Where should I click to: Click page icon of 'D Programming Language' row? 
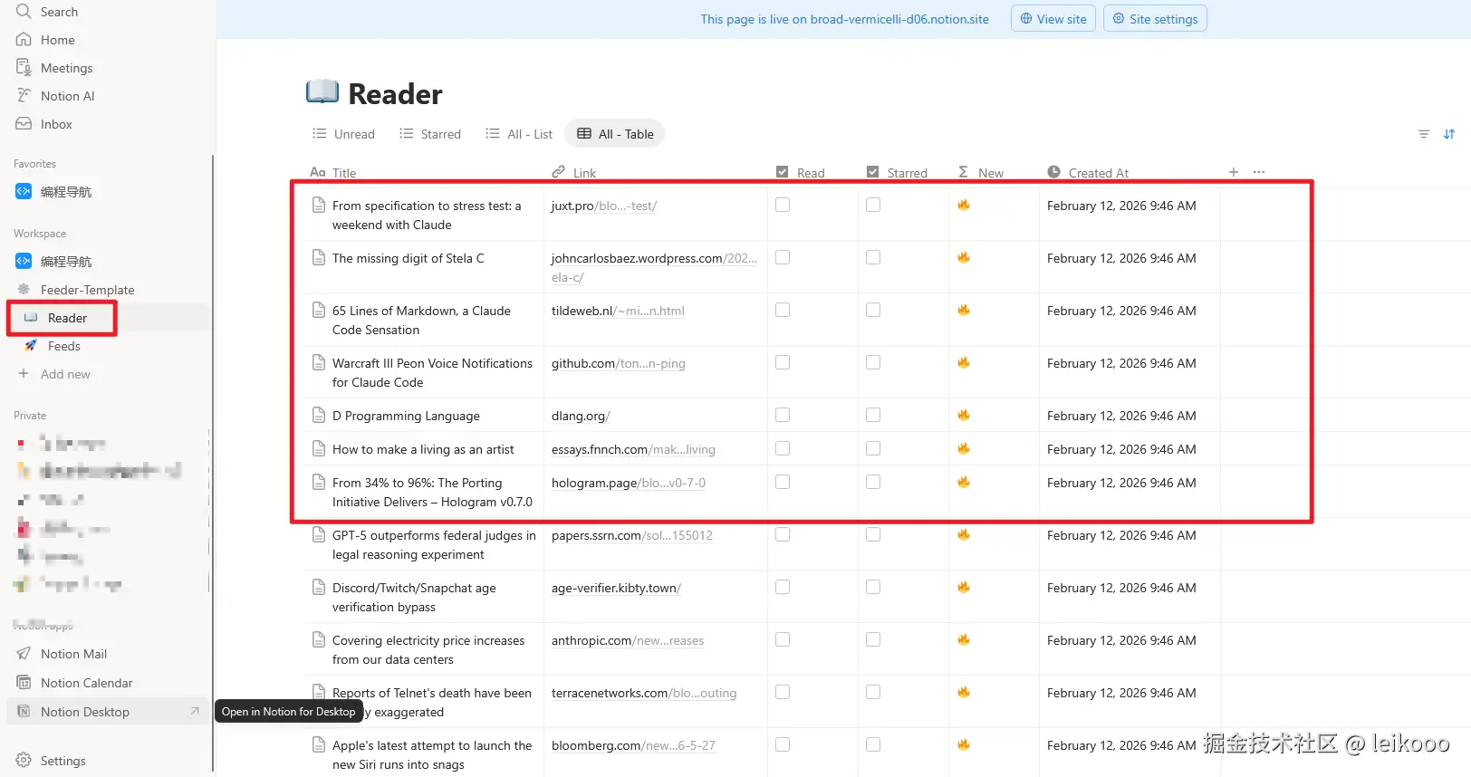319,416
